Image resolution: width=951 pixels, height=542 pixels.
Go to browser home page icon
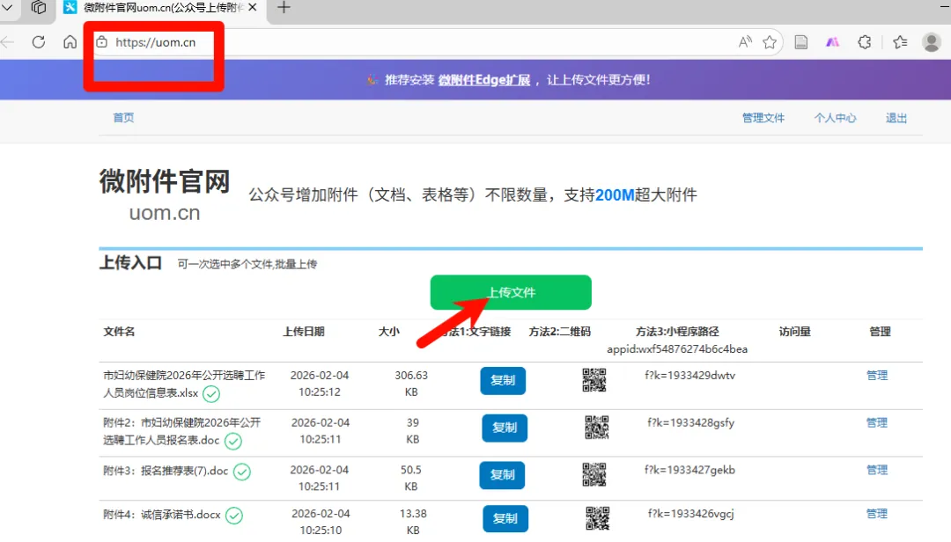tap(70, 42)
